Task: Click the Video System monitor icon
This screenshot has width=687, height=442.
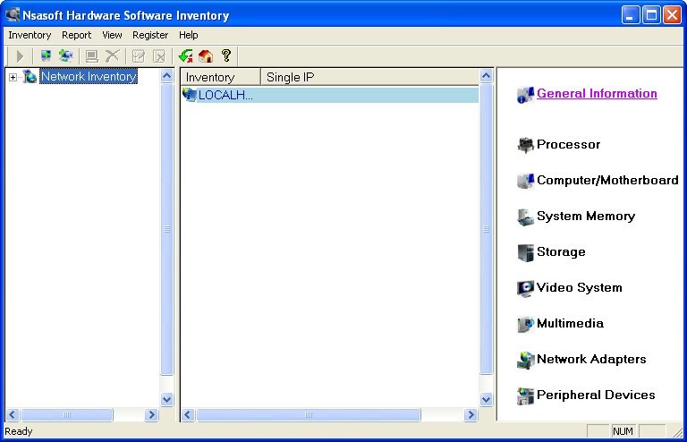Action: coord(525,289)
